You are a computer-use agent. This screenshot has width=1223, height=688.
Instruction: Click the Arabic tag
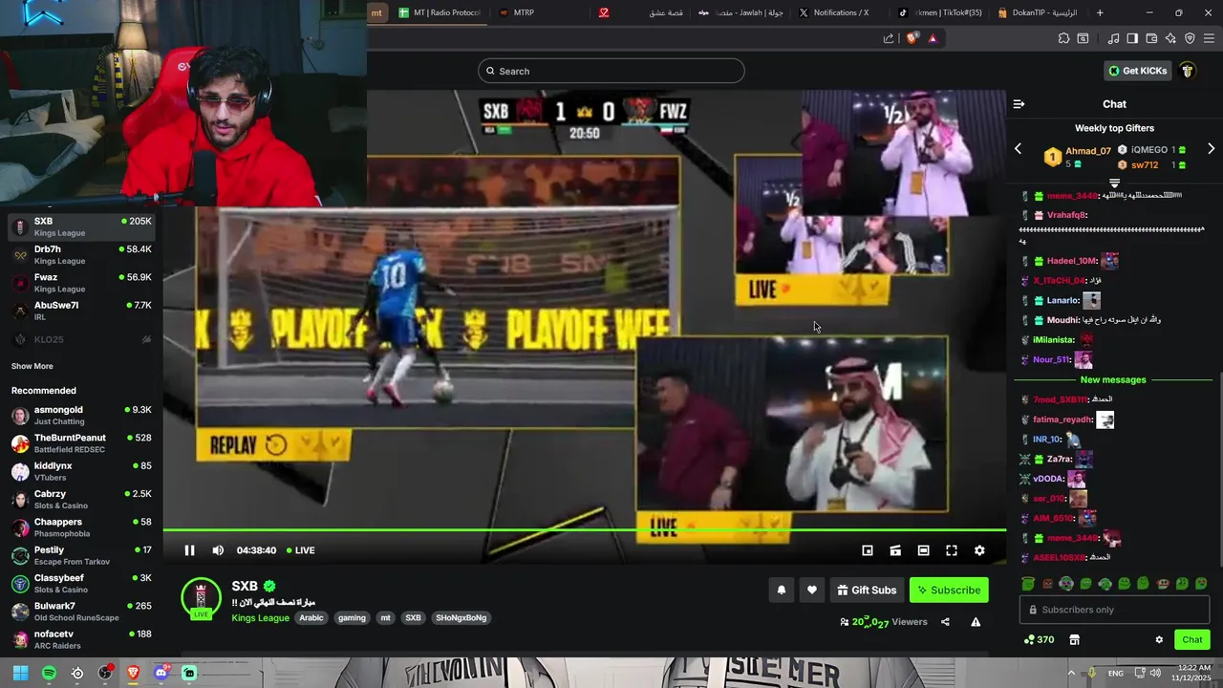point(311,618)
